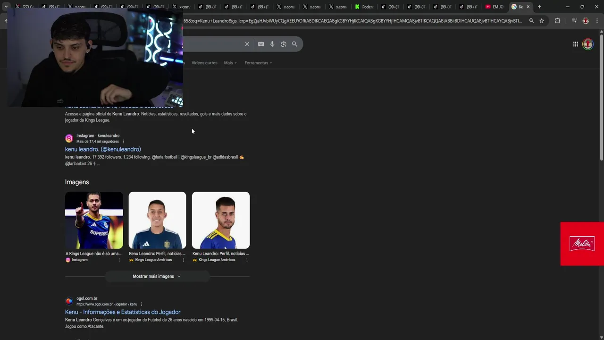Viewport: 604px width, 340px height.
Task: Expand Mostrar mais imagens button
Action: click(x=157, y=276)
